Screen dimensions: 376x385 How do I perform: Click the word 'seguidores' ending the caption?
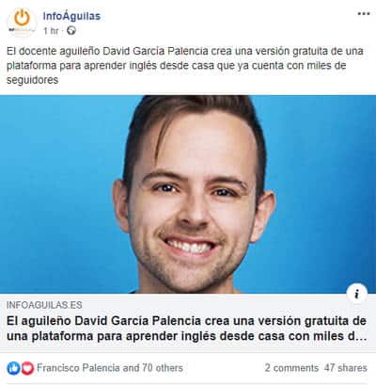click(32, 80)
